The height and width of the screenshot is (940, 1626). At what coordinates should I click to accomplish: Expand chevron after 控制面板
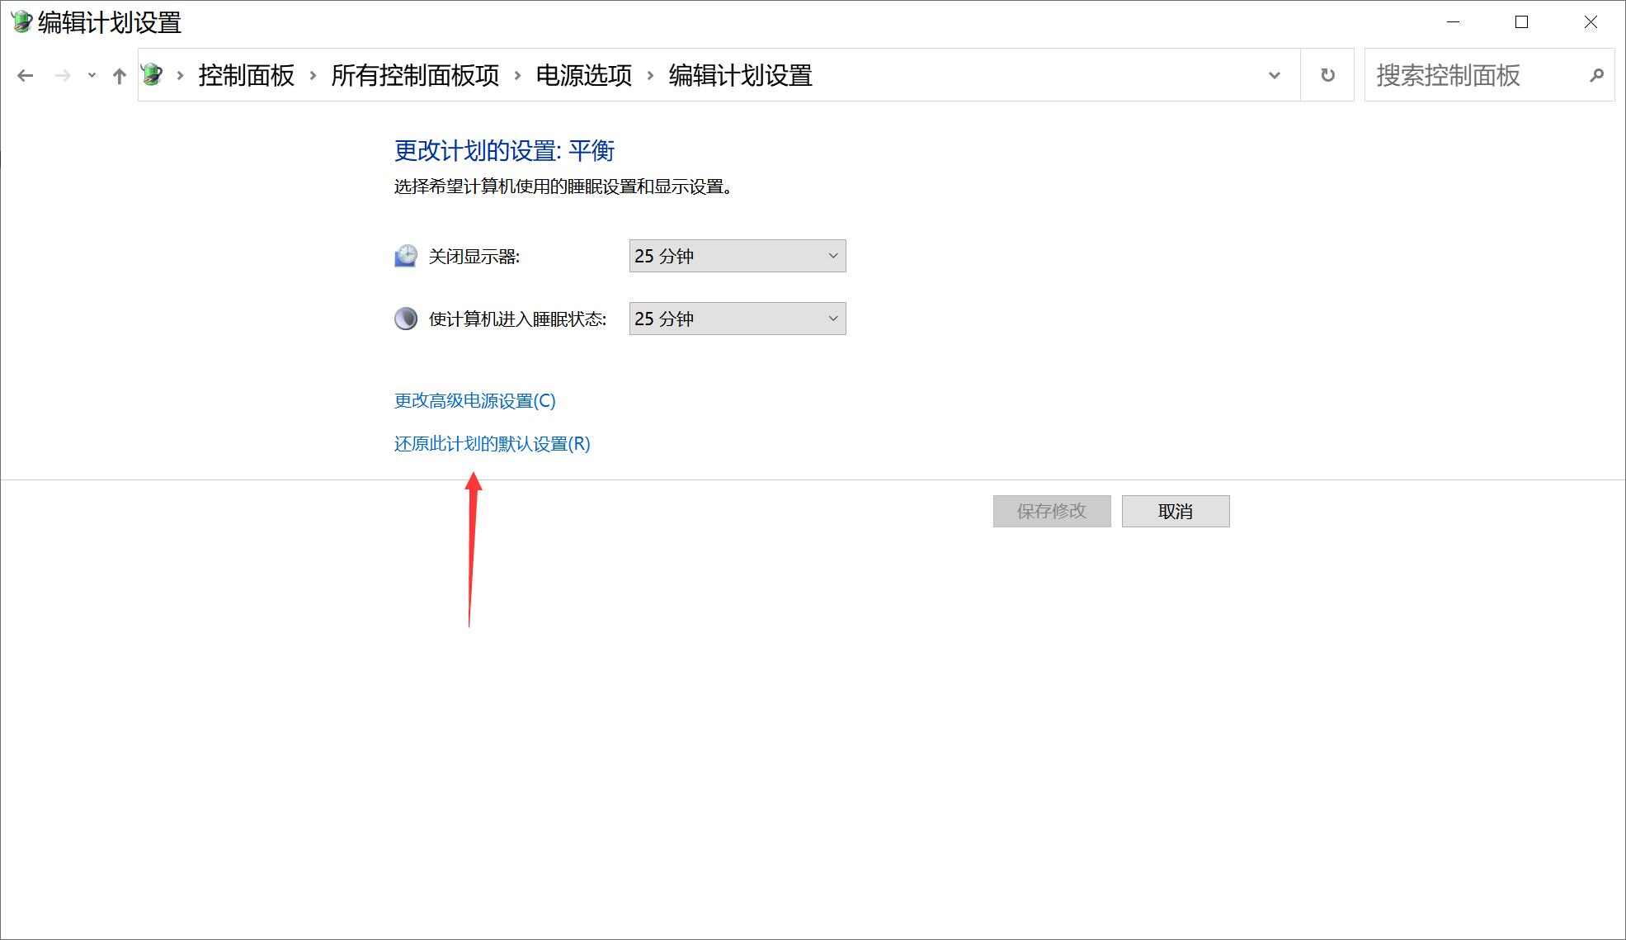(x=313, y=76)
